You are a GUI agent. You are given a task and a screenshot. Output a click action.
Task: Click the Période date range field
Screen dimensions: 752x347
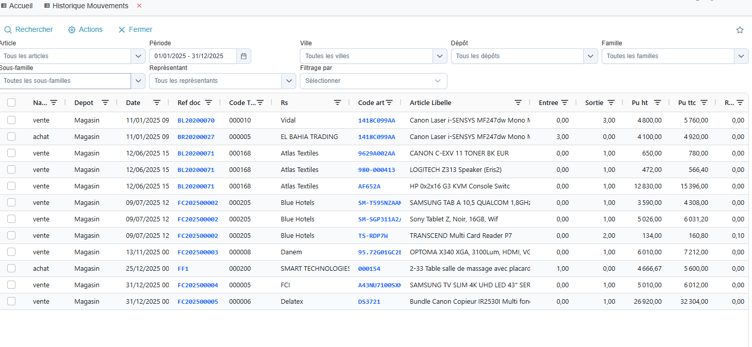(193, 56)
